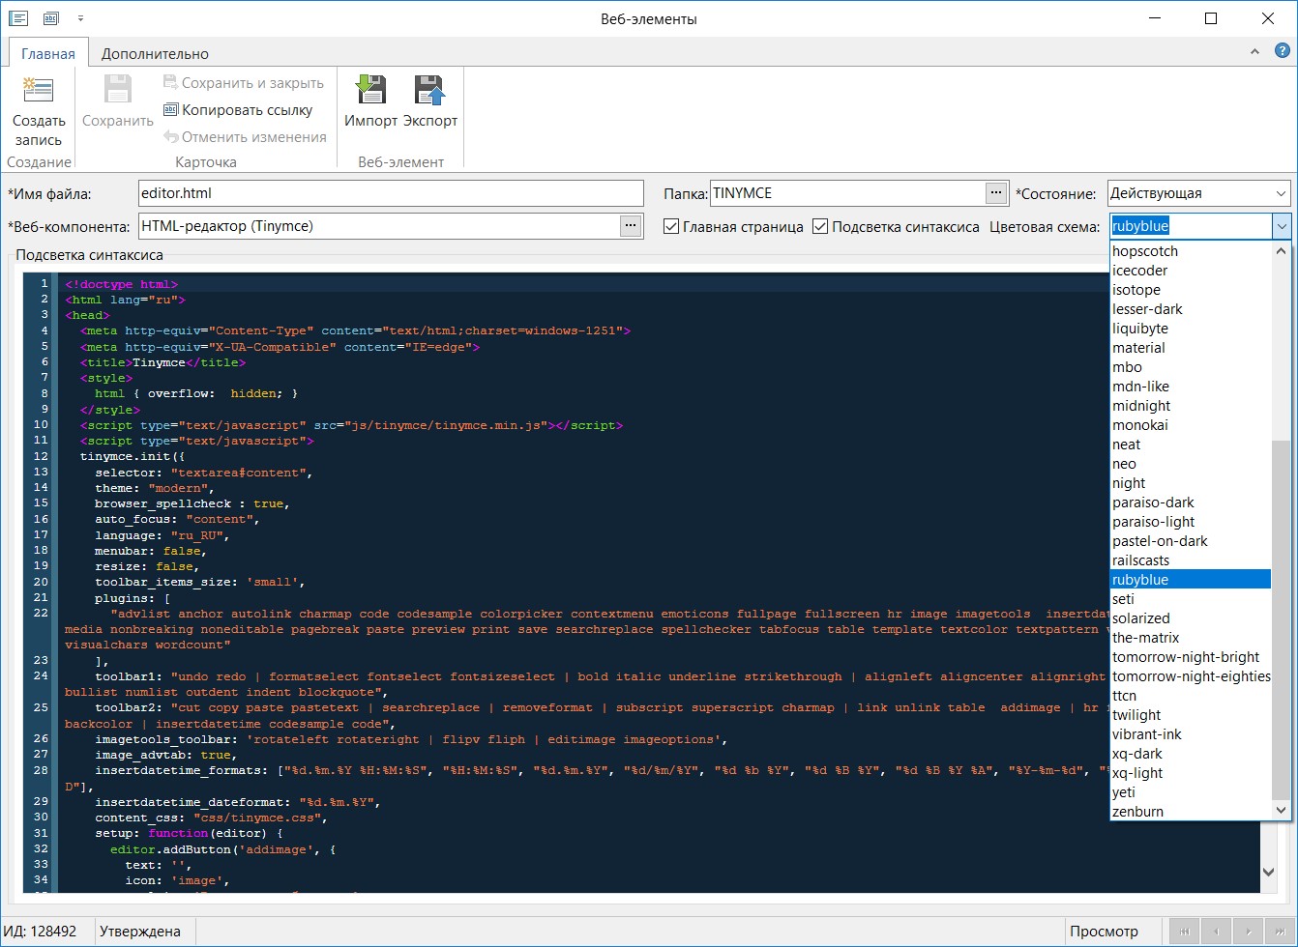Click the abc quick access icon
Image resolution: width=1298 pixels, height=947 pixels.
coord(50,18)
